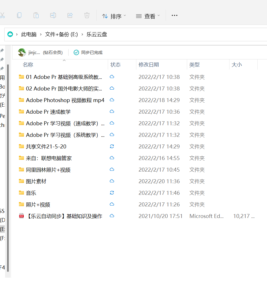The width and height of the screenshot is (267, 285).
Task: Open the three-dot more options menu
Action: coord(174,16)
